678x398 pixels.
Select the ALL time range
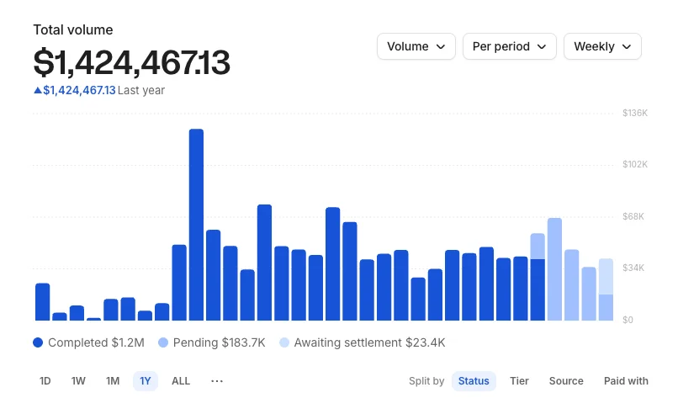point(181,380)
